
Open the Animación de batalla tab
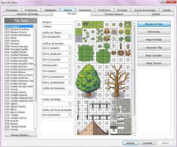tap(27, 14)
